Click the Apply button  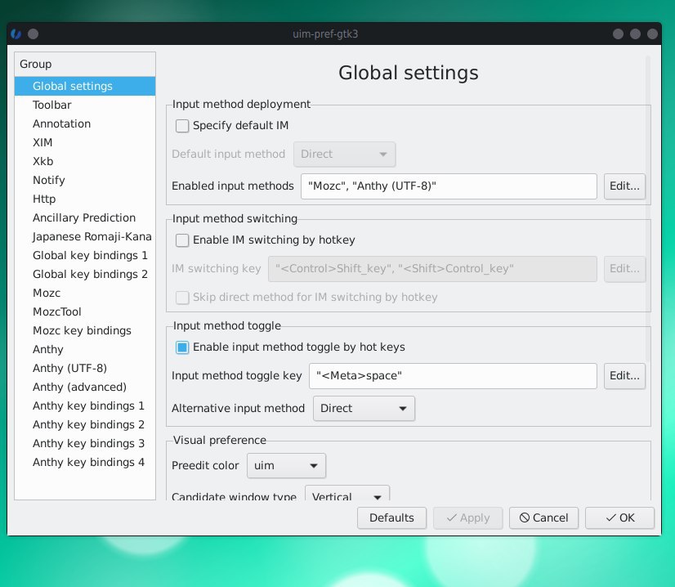pos(467,518)
